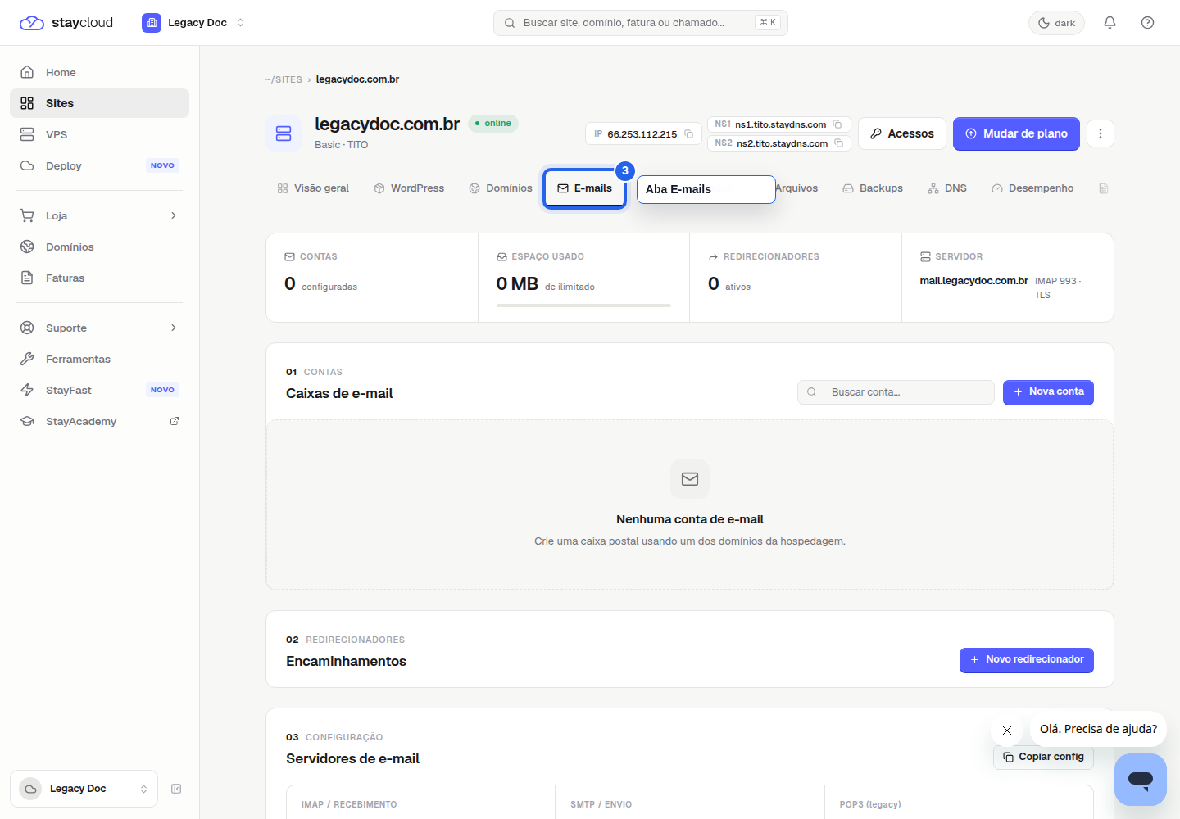Go to Home in sidebar

pos(99,72)
